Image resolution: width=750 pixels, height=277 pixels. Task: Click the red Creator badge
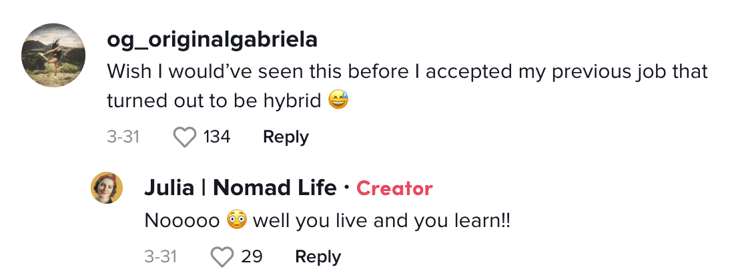(x=394, y=188)
